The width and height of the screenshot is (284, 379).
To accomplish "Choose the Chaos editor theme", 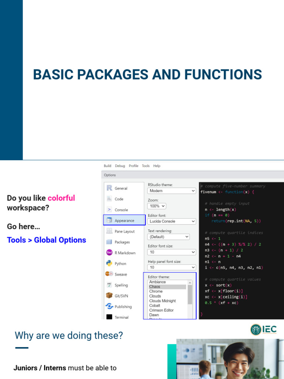I will pos(168,287).
